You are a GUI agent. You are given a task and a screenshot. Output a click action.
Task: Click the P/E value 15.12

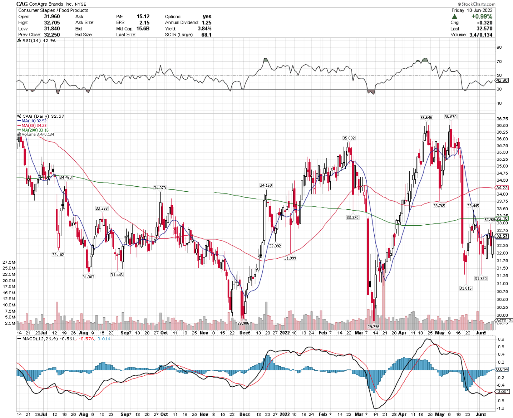(x=143, y=17)
